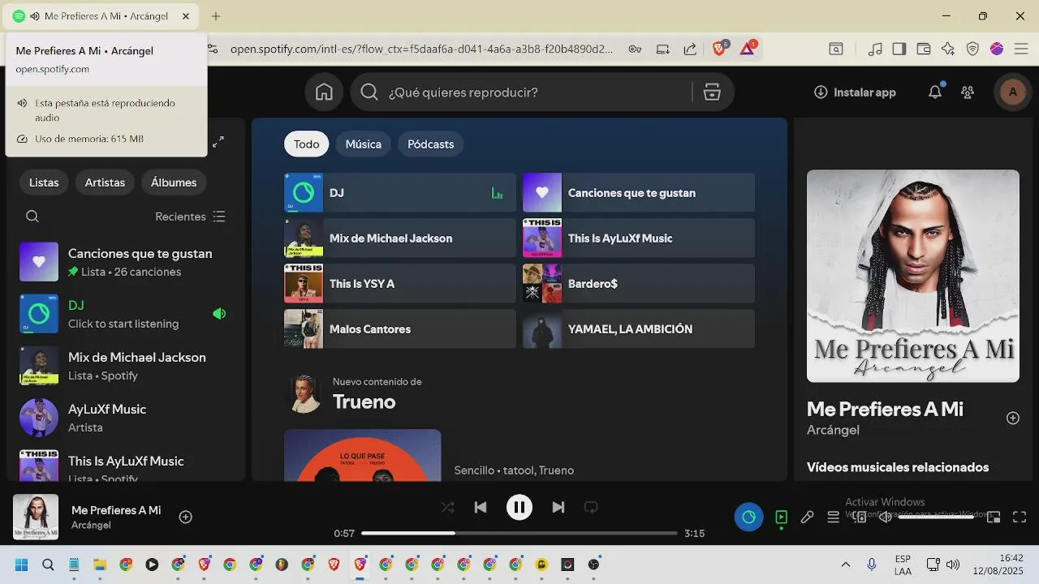Click Arcángel link in player bar
This screenshot has width=1039, height=584.
tap(91, 525)
